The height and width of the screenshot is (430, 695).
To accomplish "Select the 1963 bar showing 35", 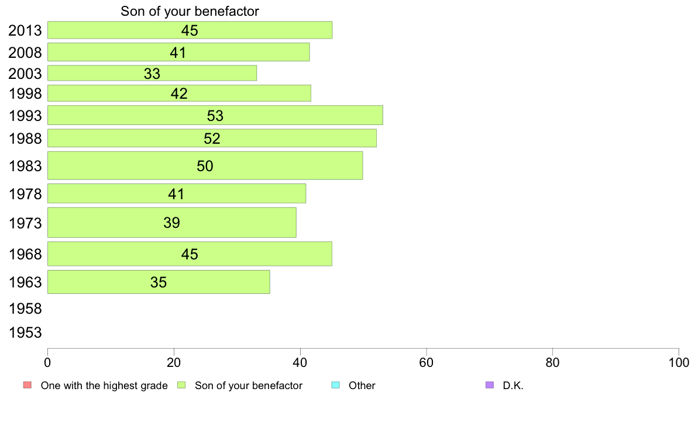I will coord(159,282).
